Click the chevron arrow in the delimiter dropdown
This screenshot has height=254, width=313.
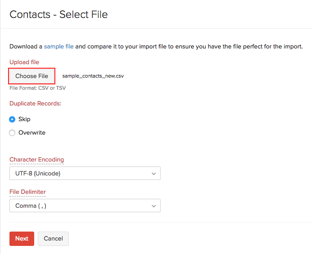154,206
